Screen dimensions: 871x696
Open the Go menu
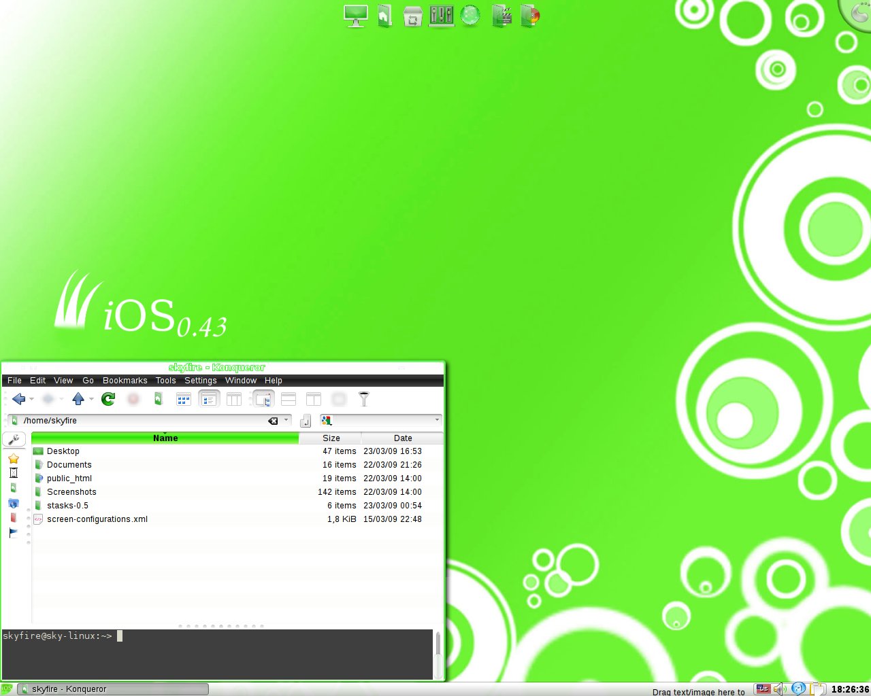[x=88, y=381]
